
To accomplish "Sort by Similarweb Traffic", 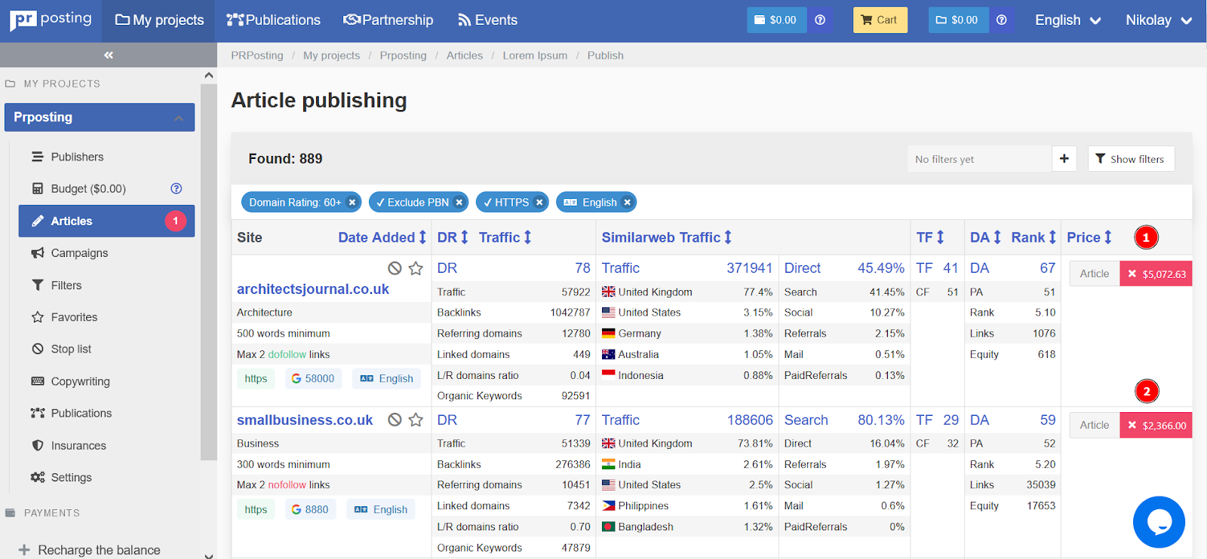I will [x=667, y=237].
